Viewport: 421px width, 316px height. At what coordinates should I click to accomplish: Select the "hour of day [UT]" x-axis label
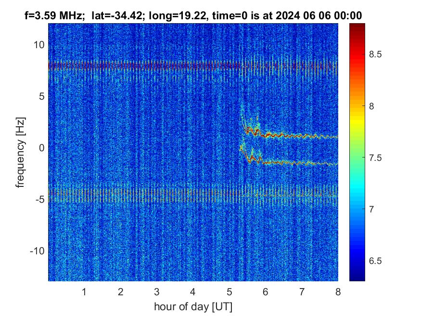(x=193, y=306)
